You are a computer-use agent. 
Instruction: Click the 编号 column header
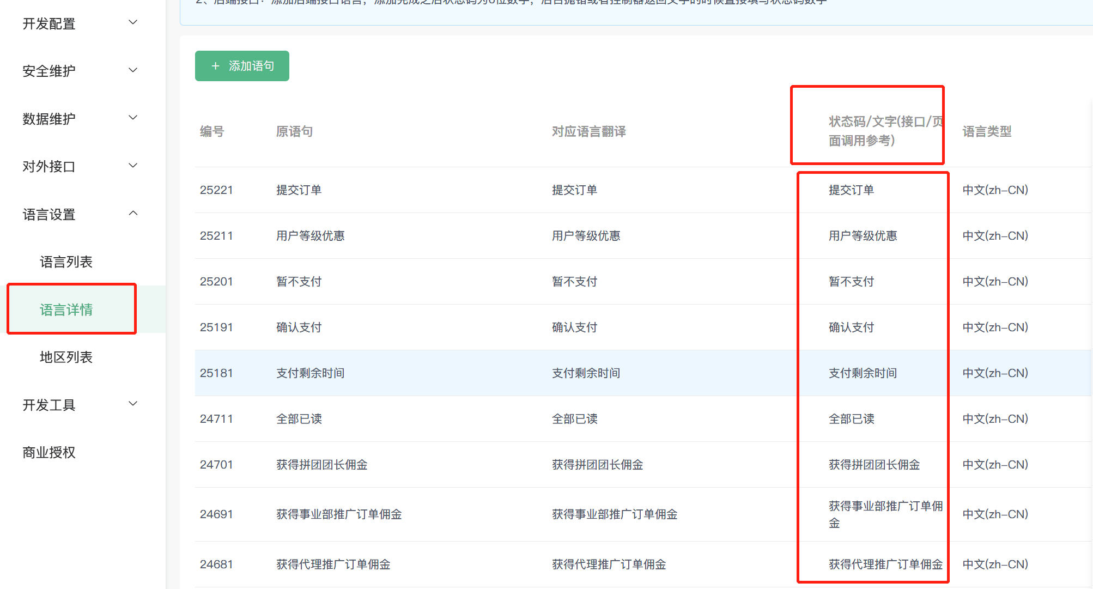[x=212, y=131]
